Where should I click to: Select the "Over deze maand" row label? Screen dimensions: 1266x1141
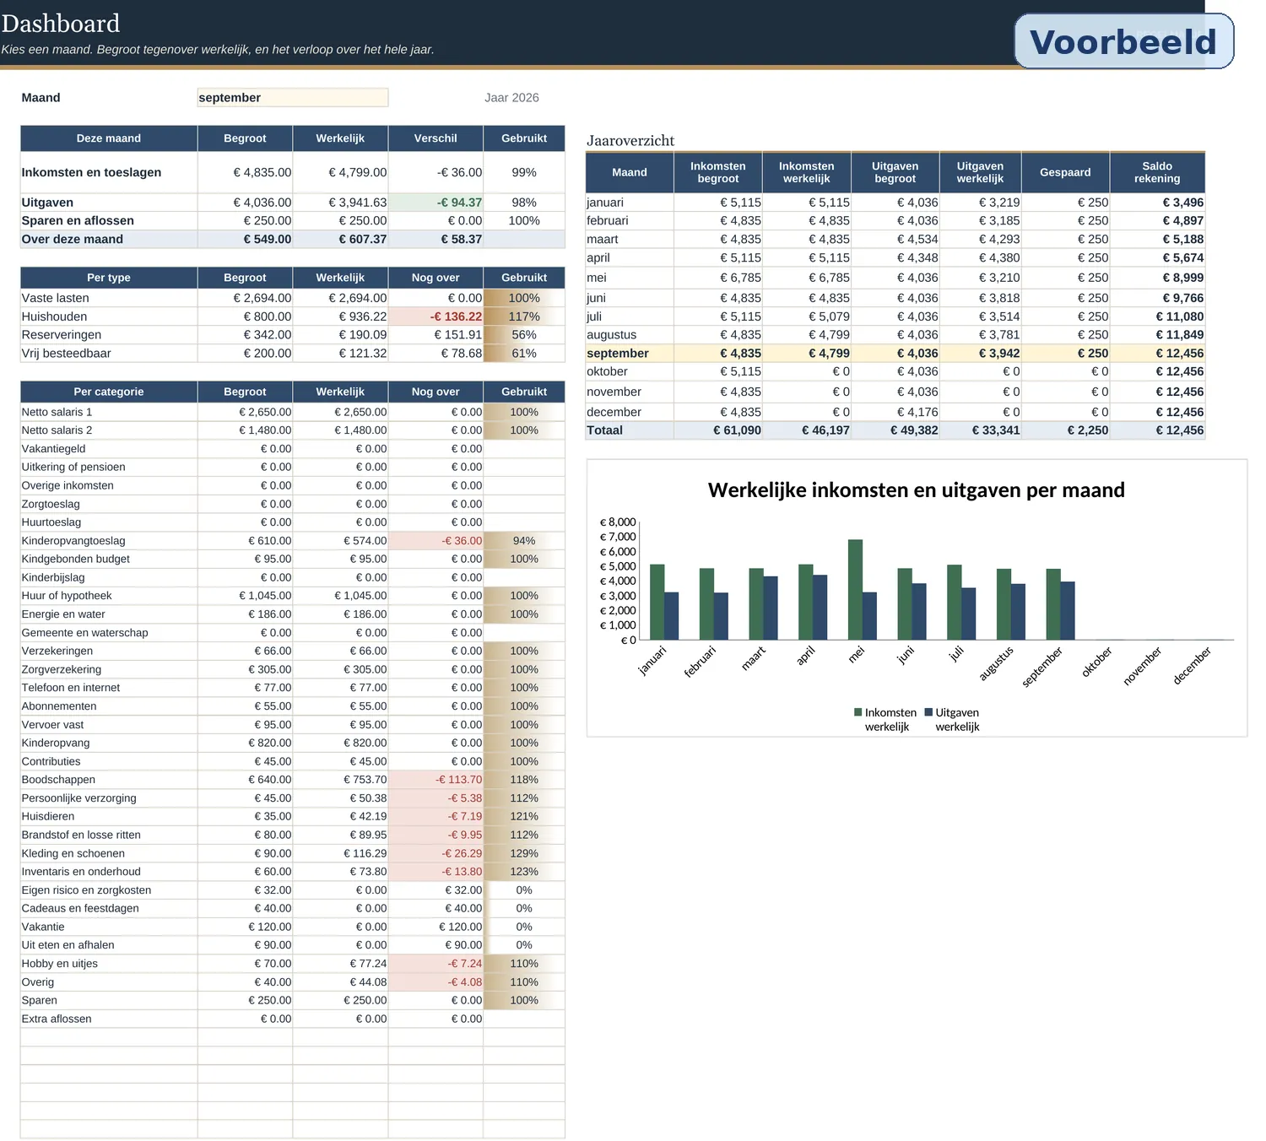click(73, 239)
